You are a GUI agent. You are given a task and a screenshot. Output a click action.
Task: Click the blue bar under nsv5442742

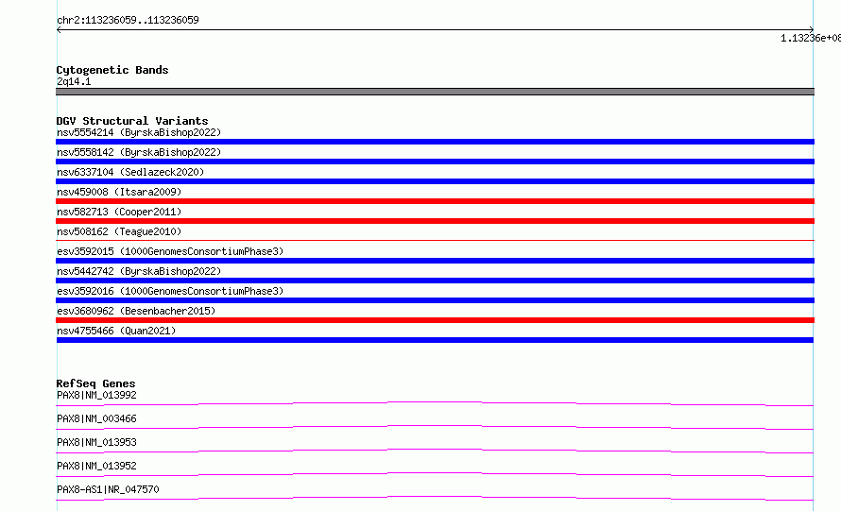[x=435, y=281]
